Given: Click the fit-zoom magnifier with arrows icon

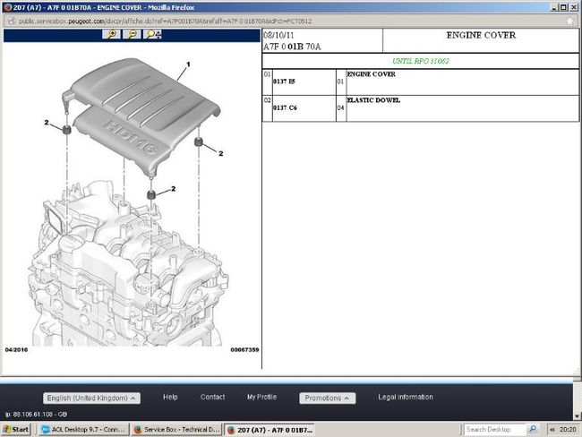Looking at the screenshot, I should pyautogui.click(x=152, y=35).
